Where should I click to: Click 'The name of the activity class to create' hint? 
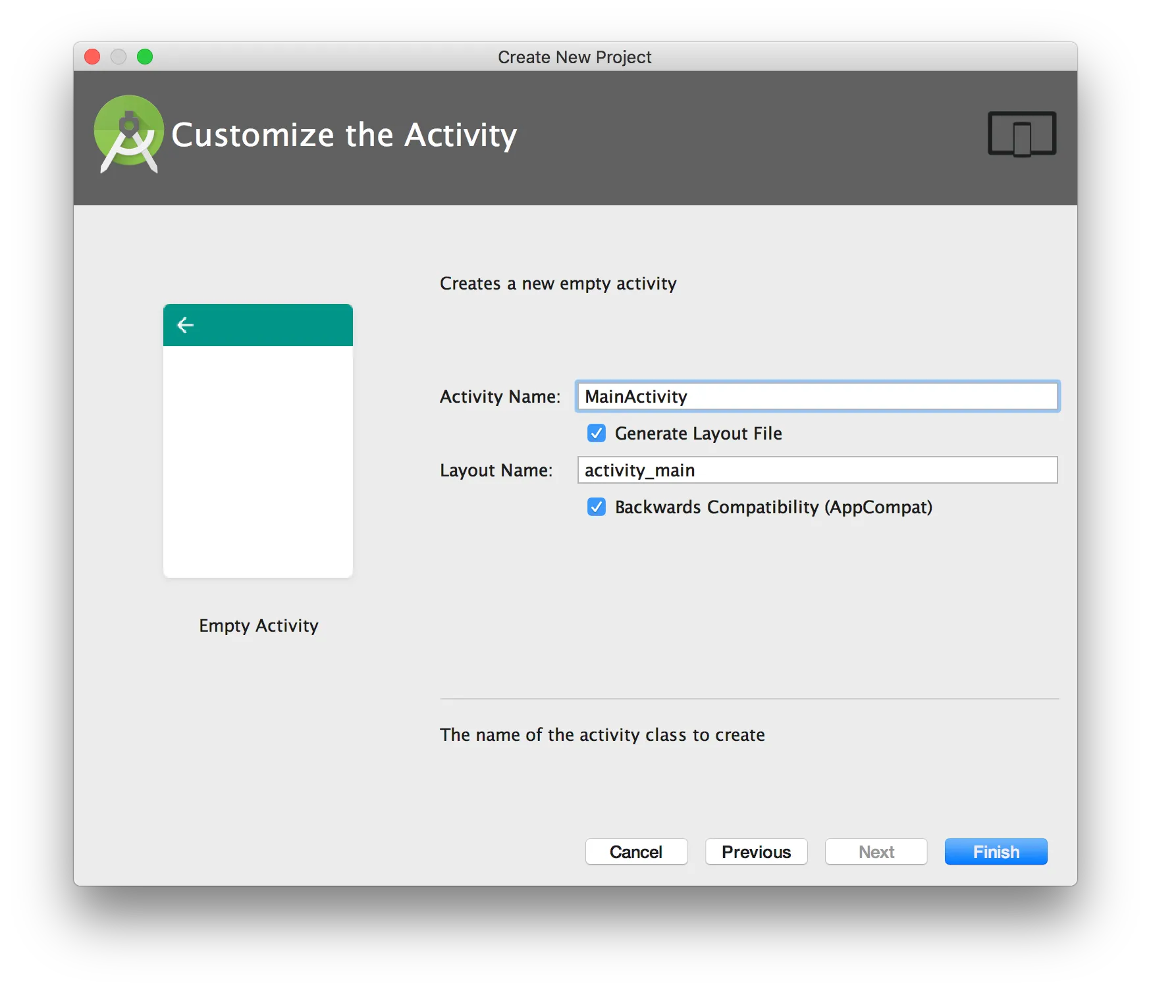tap(602, 734)
